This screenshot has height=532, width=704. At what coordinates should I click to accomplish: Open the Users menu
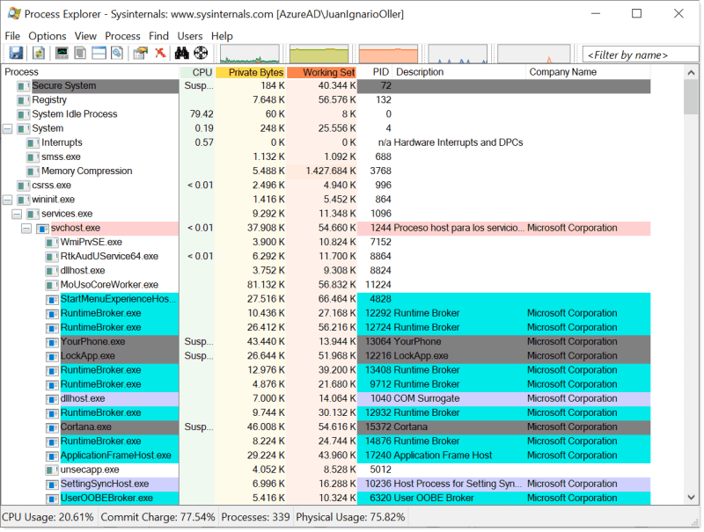pos(189,36)
